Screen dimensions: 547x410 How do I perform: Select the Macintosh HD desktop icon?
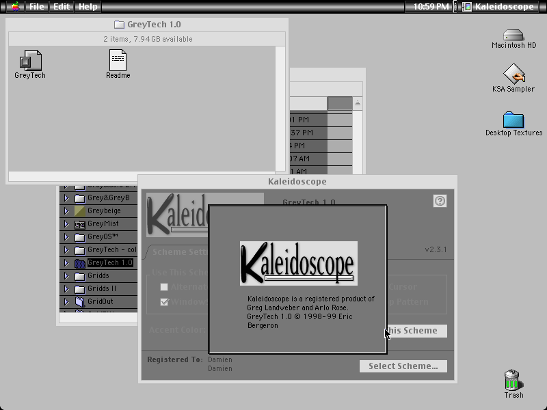click(513, 35)
